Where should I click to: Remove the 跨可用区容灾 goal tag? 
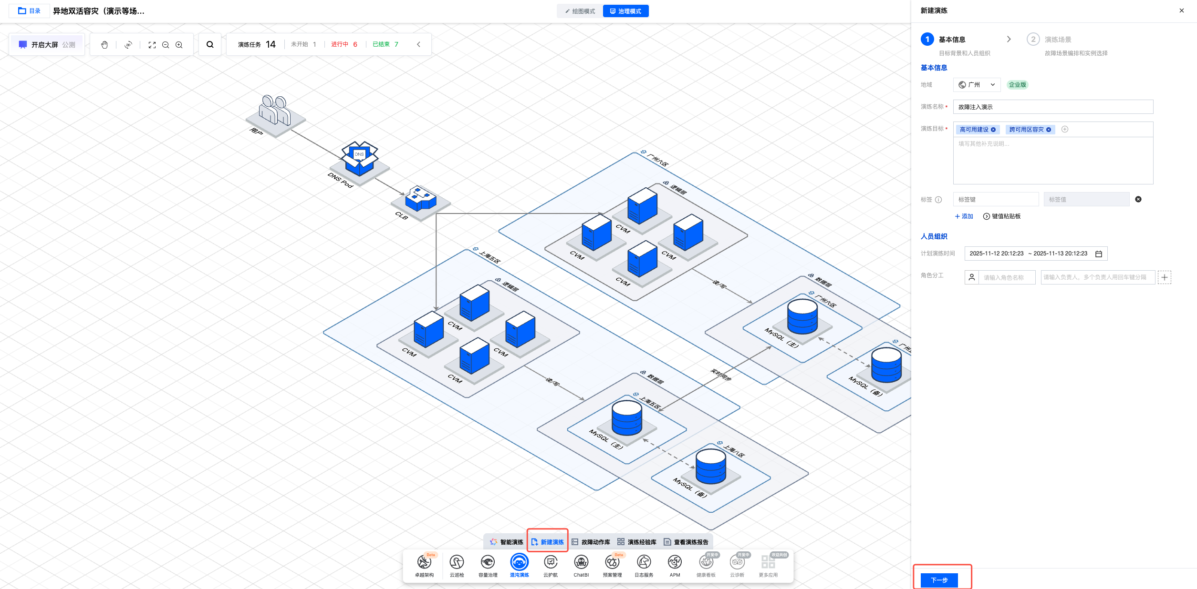pyautogui.click(x=1049, y=130)
